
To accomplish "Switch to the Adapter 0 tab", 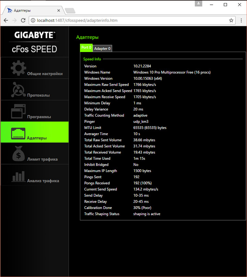I will click(x=102, y=49).
